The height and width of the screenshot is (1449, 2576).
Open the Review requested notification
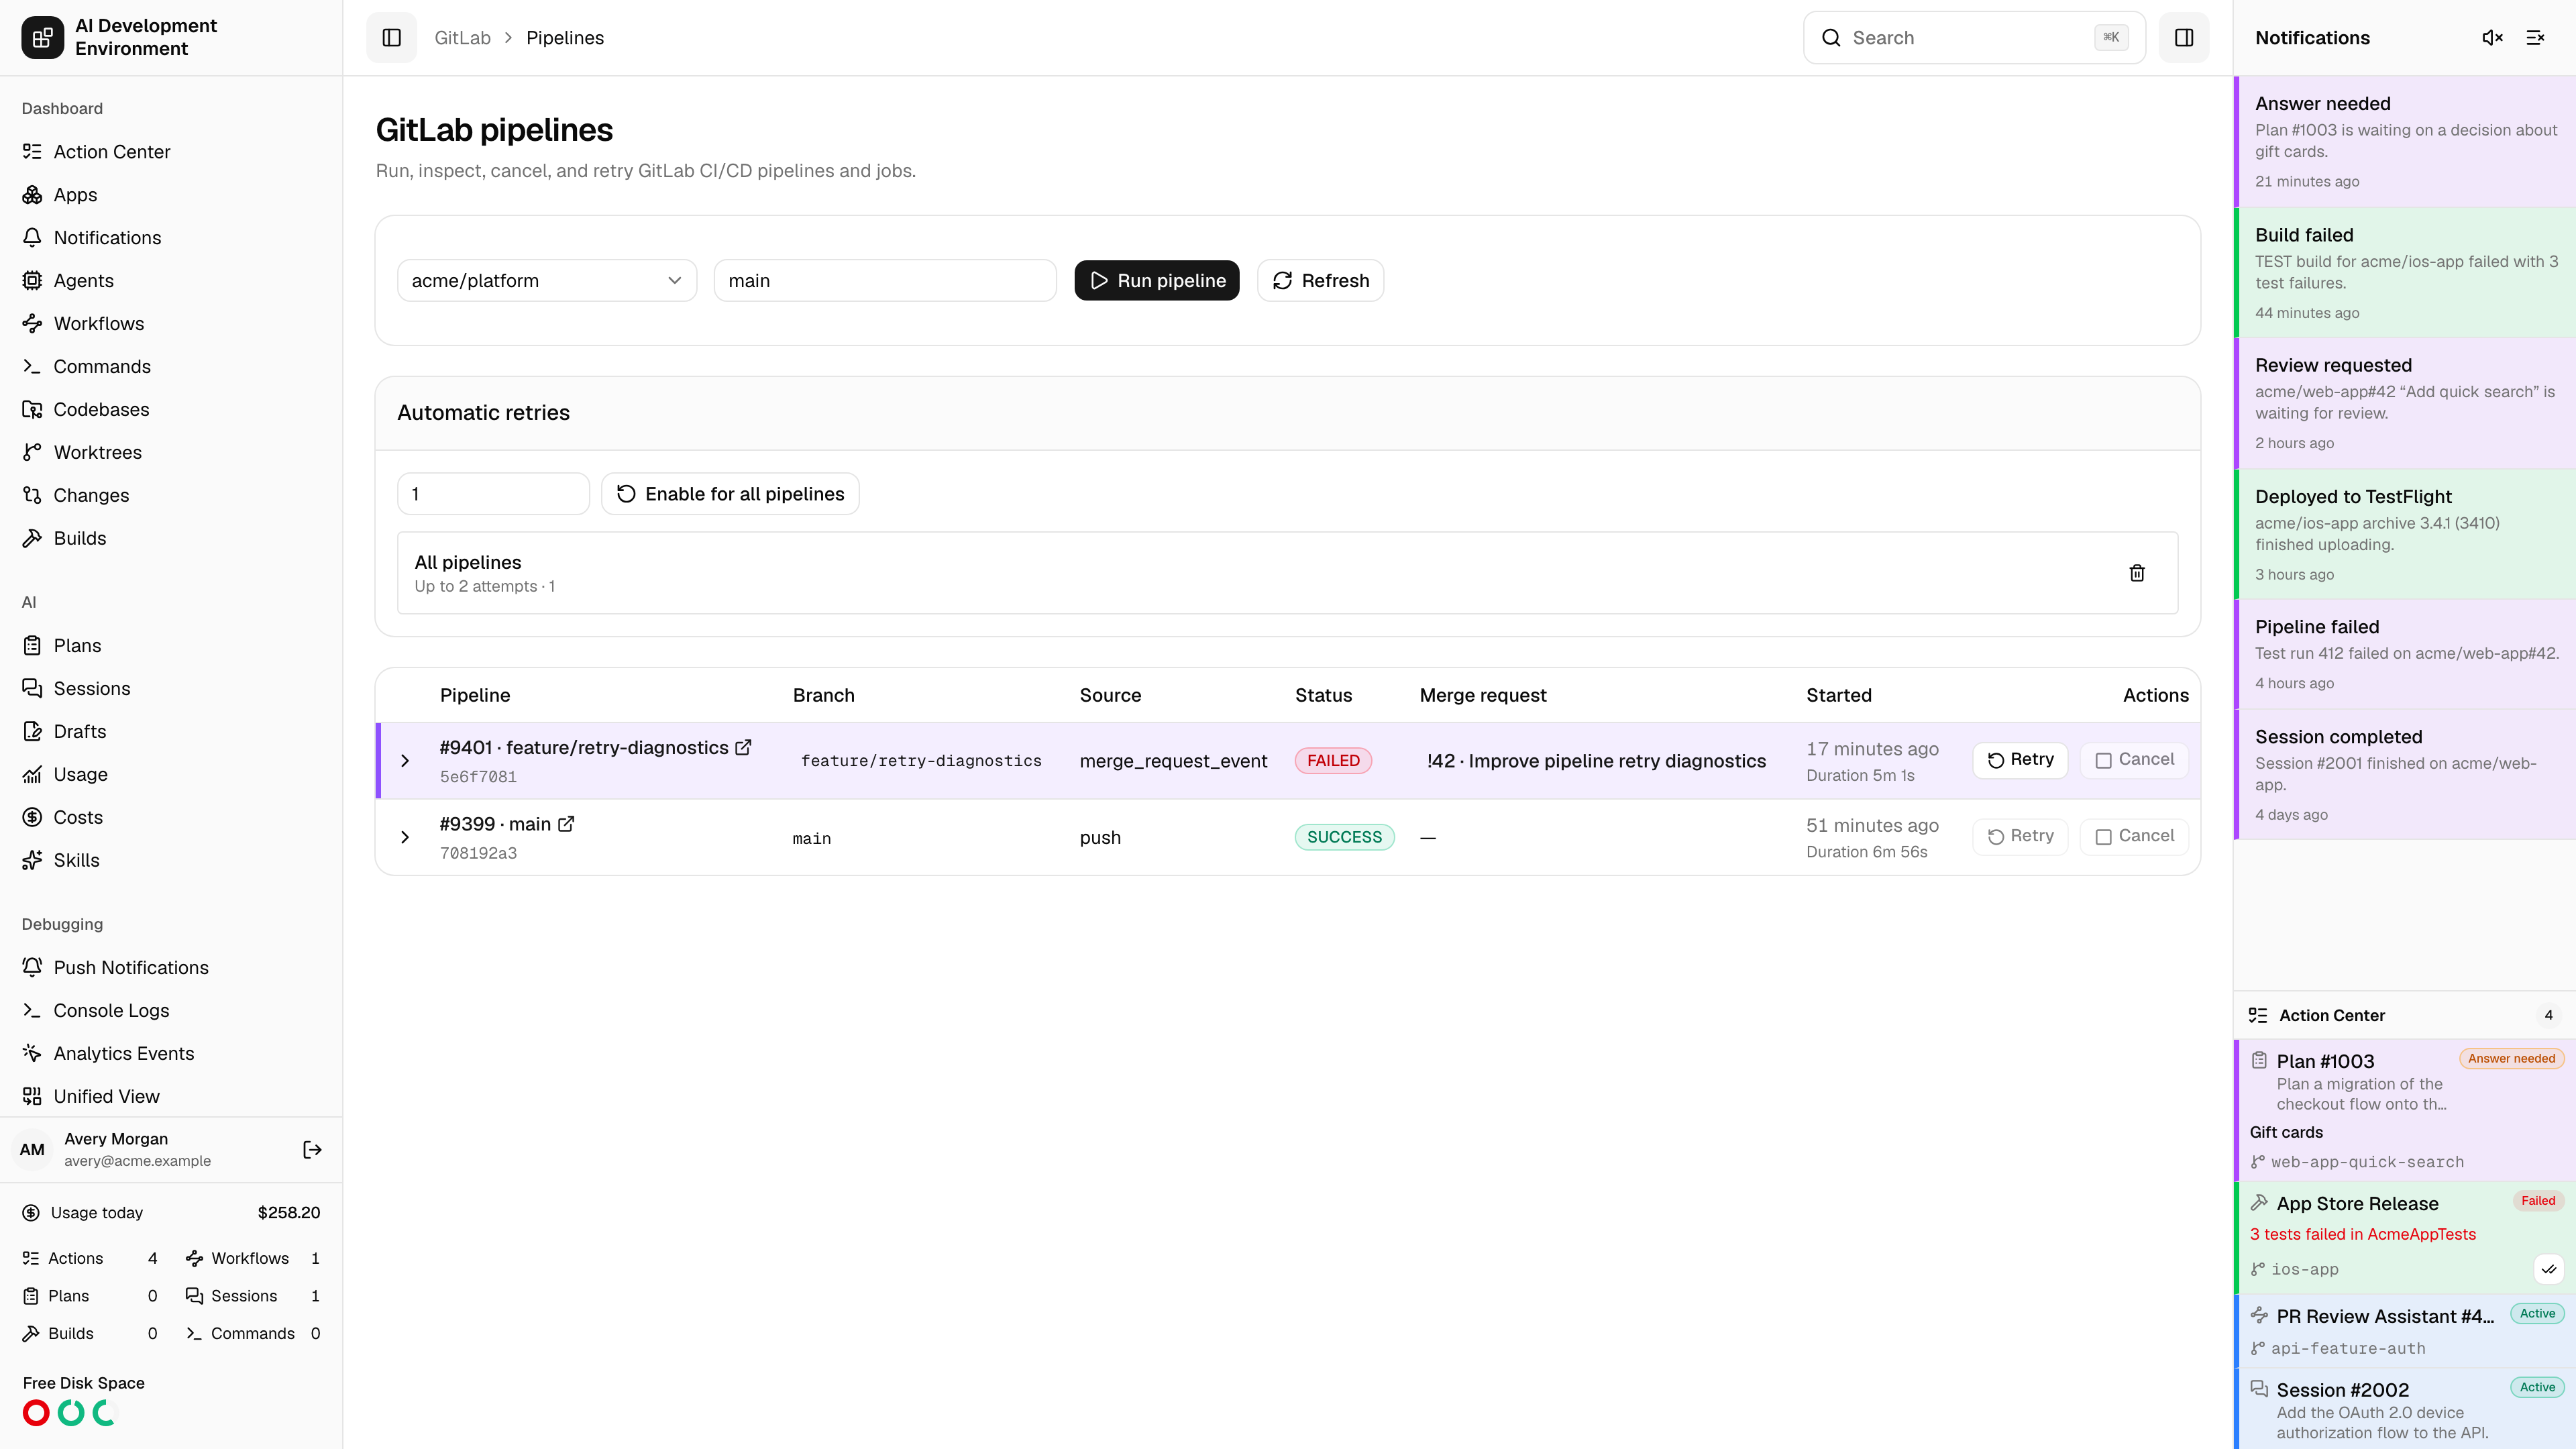(2405, 404)
